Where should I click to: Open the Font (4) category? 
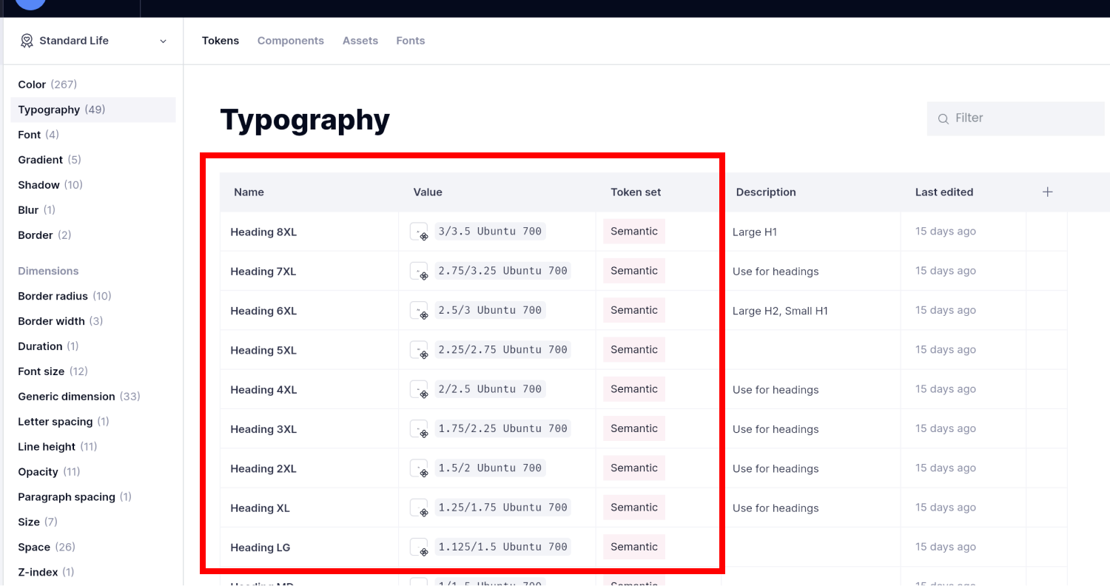[x=93, y=135]
